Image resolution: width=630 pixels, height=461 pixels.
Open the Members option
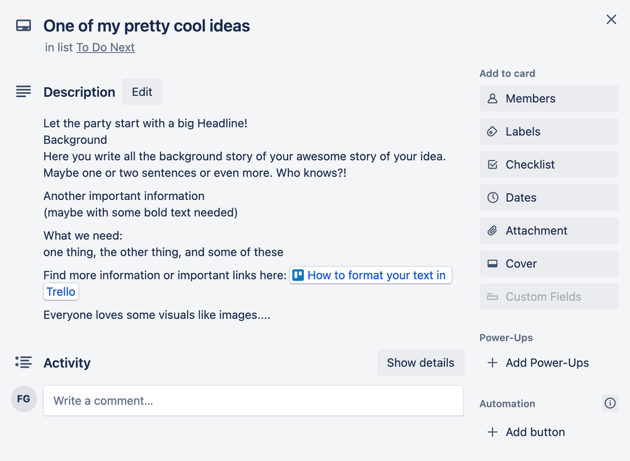click(x=549, y=98)
